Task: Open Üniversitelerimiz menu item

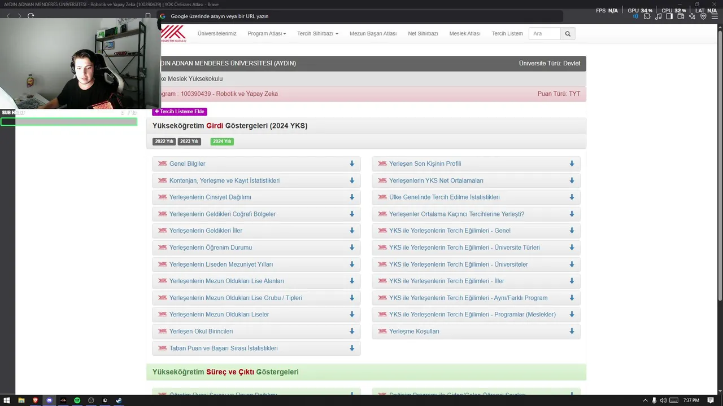Action: tap(217, 34)
